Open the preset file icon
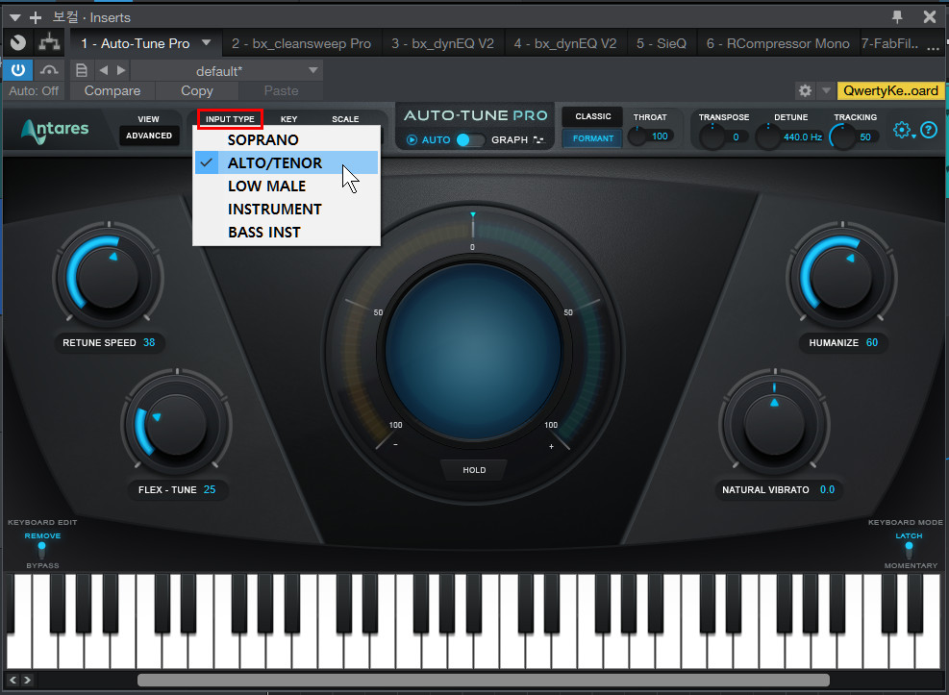Viewport: 949px width, 695px height. 81,71
